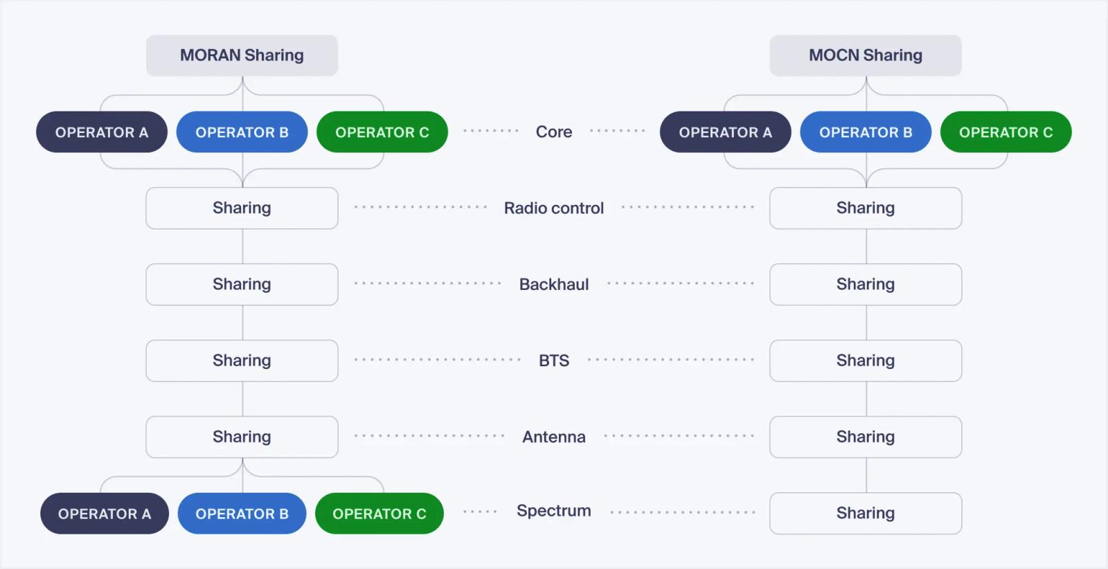Image resolution: width=1108 pixels, height=569 pixels.
Task: Select Operator A under MOCN Sharing
Action: (x=726, y=132)
